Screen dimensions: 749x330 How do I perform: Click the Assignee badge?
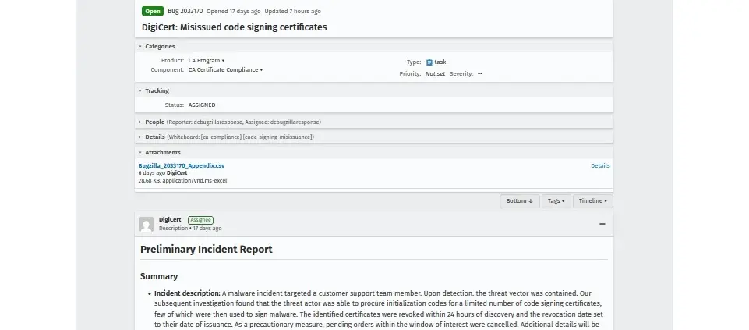coord(200,220)
